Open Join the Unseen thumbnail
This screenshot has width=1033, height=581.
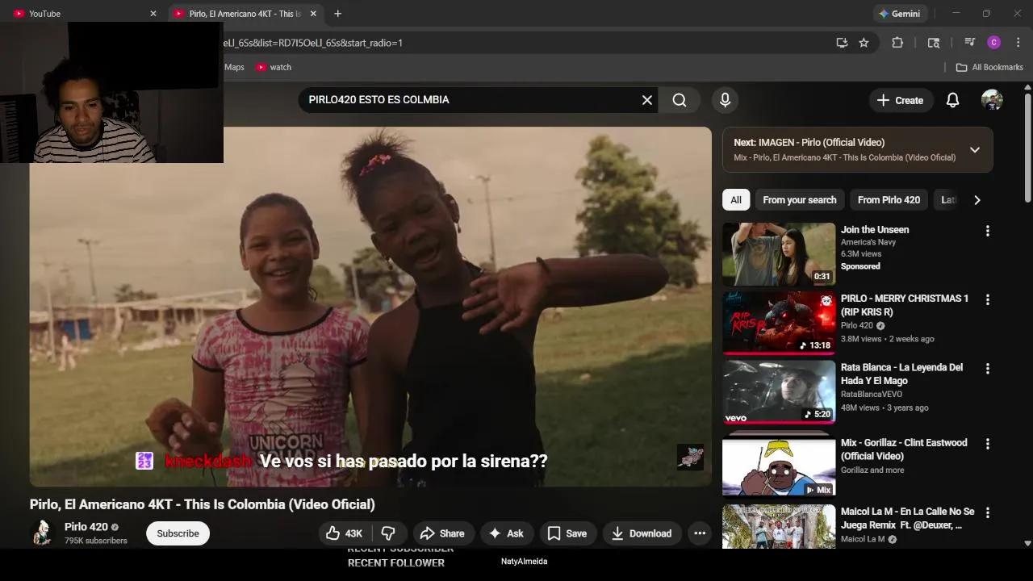779,254
